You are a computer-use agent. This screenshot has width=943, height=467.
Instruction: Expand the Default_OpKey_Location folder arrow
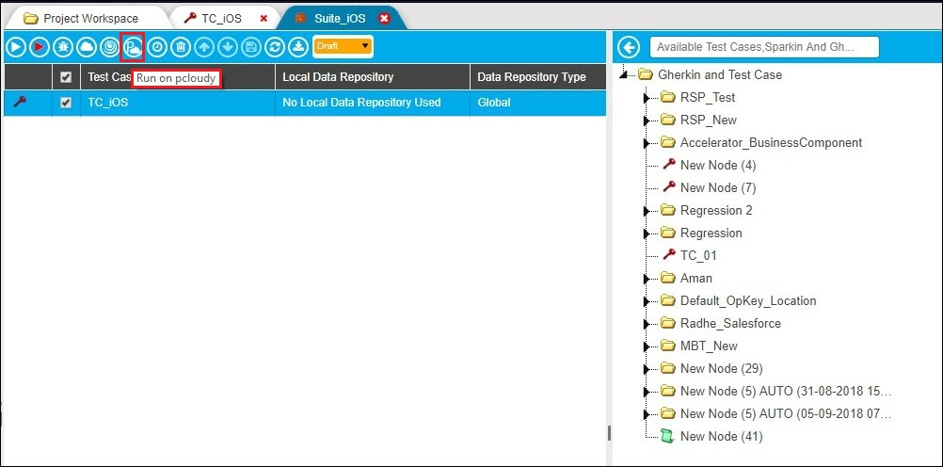pyautogui.click(x=647, y=301)
